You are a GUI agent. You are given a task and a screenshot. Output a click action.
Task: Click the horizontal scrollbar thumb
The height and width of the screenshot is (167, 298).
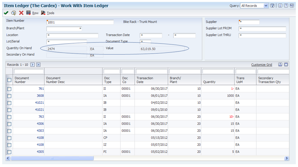pyautogui.click(x=52, y=158)
